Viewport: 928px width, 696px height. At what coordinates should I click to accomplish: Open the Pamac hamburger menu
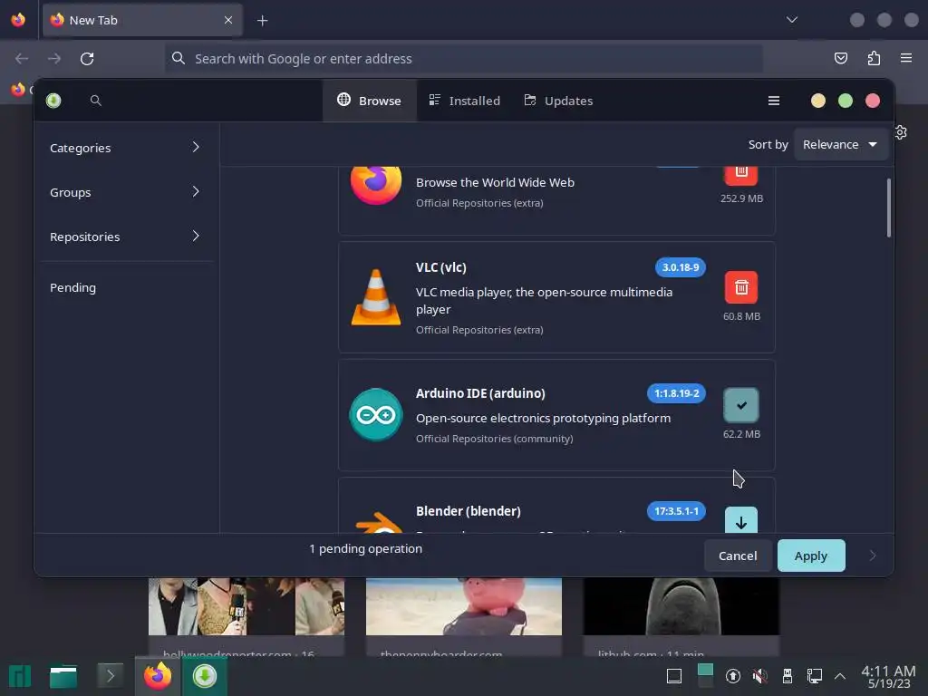(x=774, y=101)
